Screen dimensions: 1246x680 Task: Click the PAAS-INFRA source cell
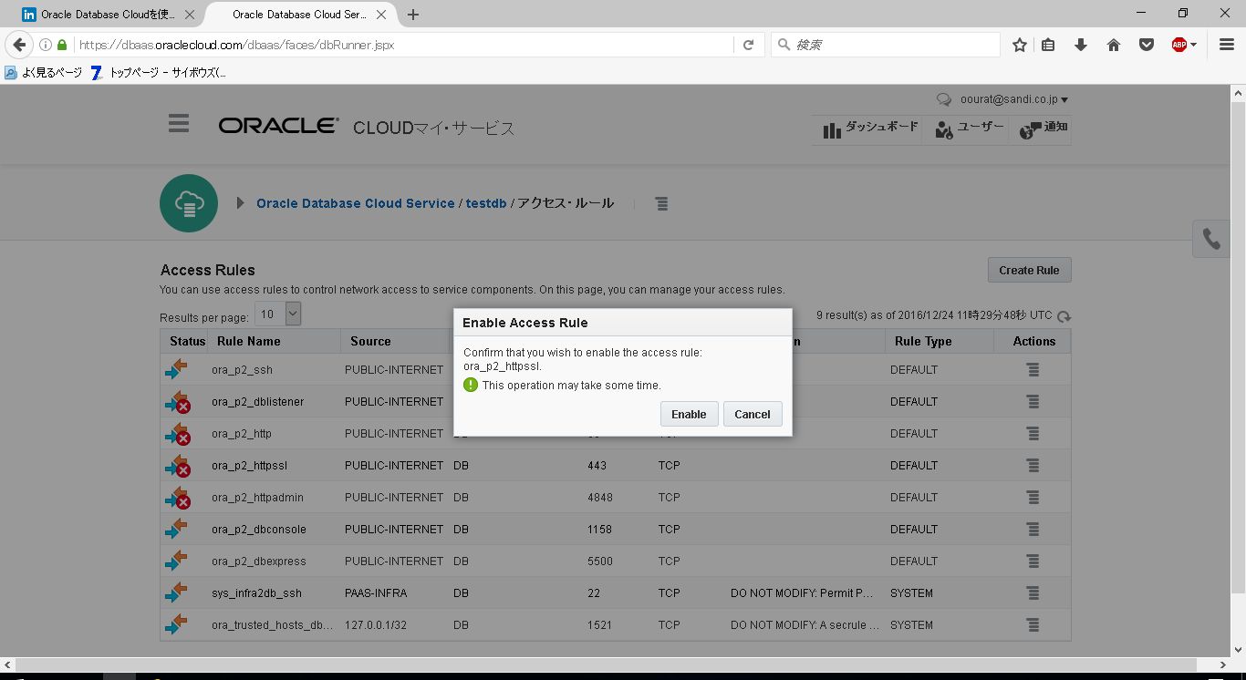376,593
